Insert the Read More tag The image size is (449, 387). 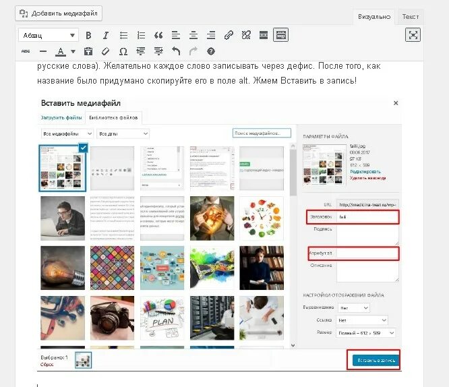click(x=264, y=35)
